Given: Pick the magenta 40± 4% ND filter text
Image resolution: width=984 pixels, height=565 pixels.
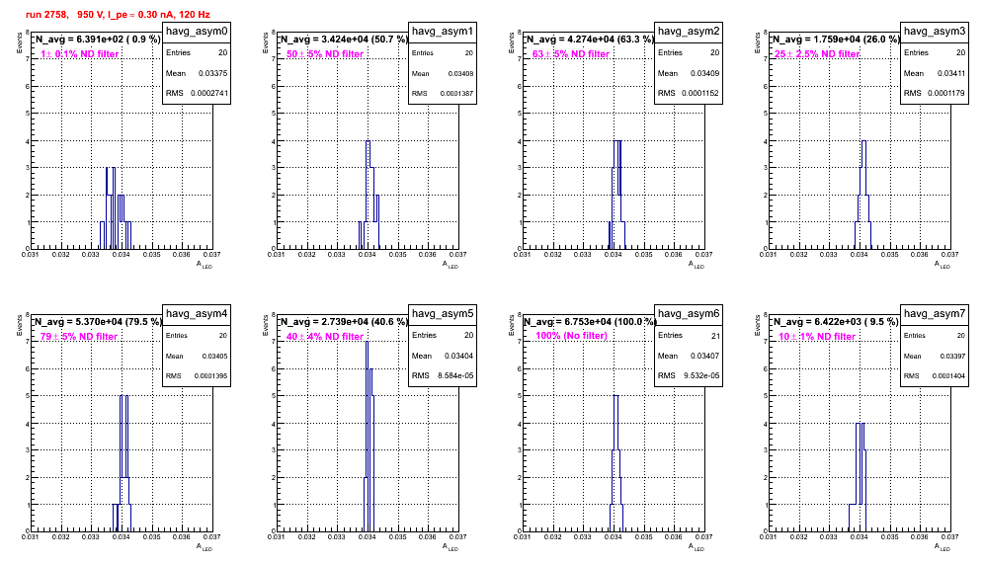Looking at the screenshot, I should (x=325, y=337).
